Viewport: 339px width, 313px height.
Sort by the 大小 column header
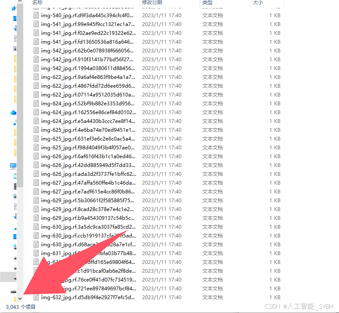pyautogui.click(x=258, y=3)
